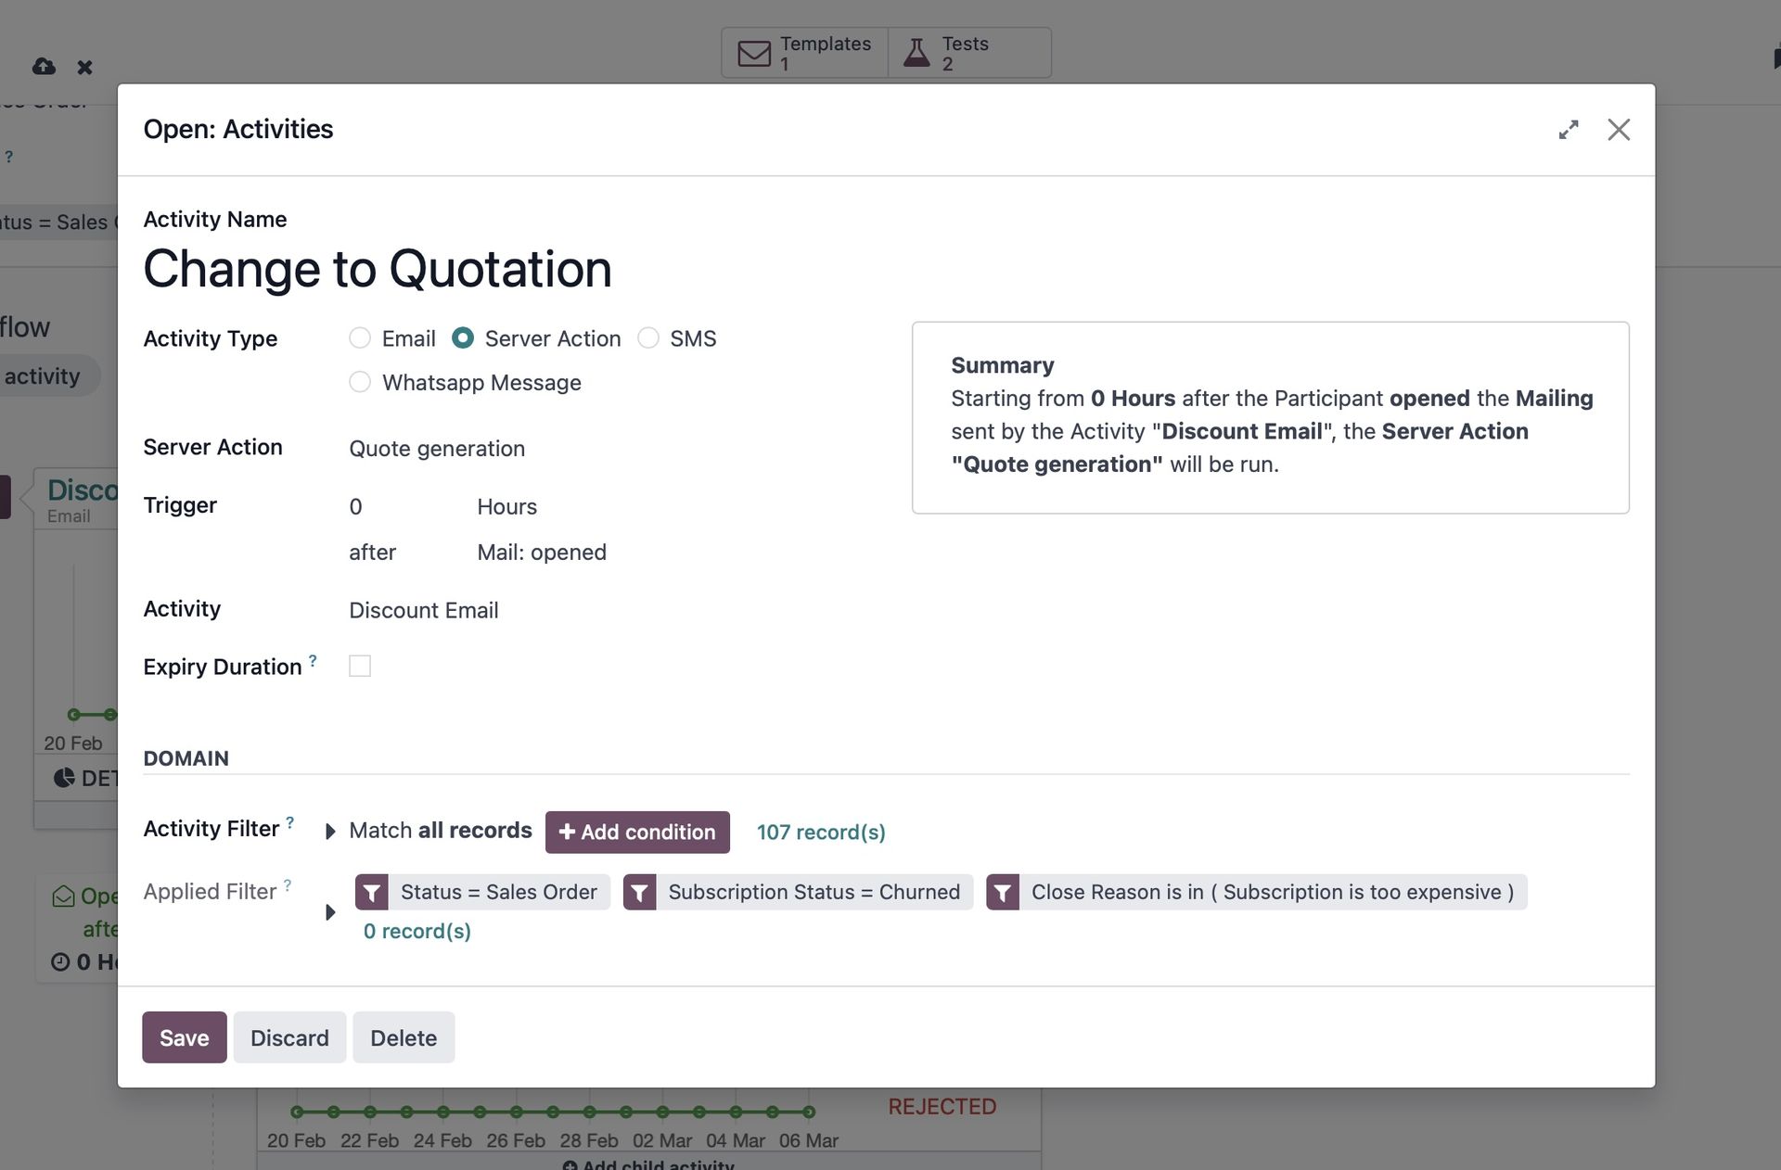Expand the dialog to full screen
Screen dimensions: 1781x1170
[1569, 130]
